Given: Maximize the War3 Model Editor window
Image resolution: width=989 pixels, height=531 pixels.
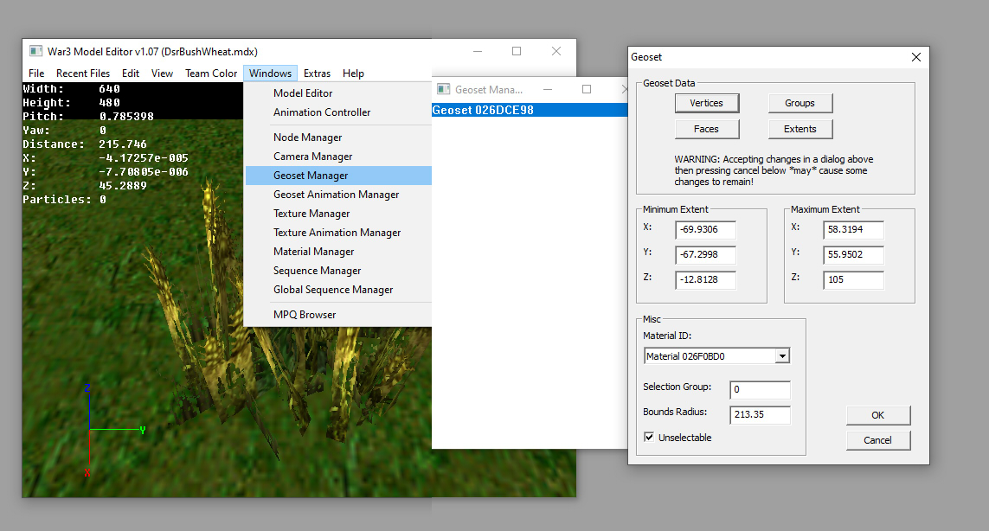Looking at the screenshot, I should [517, 51].
